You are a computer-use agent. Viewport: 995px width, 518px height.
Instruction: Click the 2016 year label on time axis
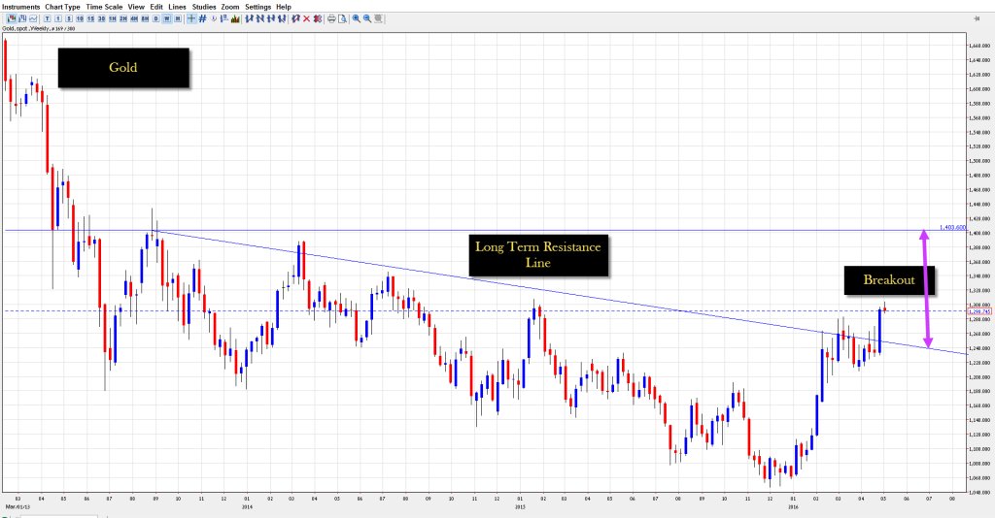point(793,506)
